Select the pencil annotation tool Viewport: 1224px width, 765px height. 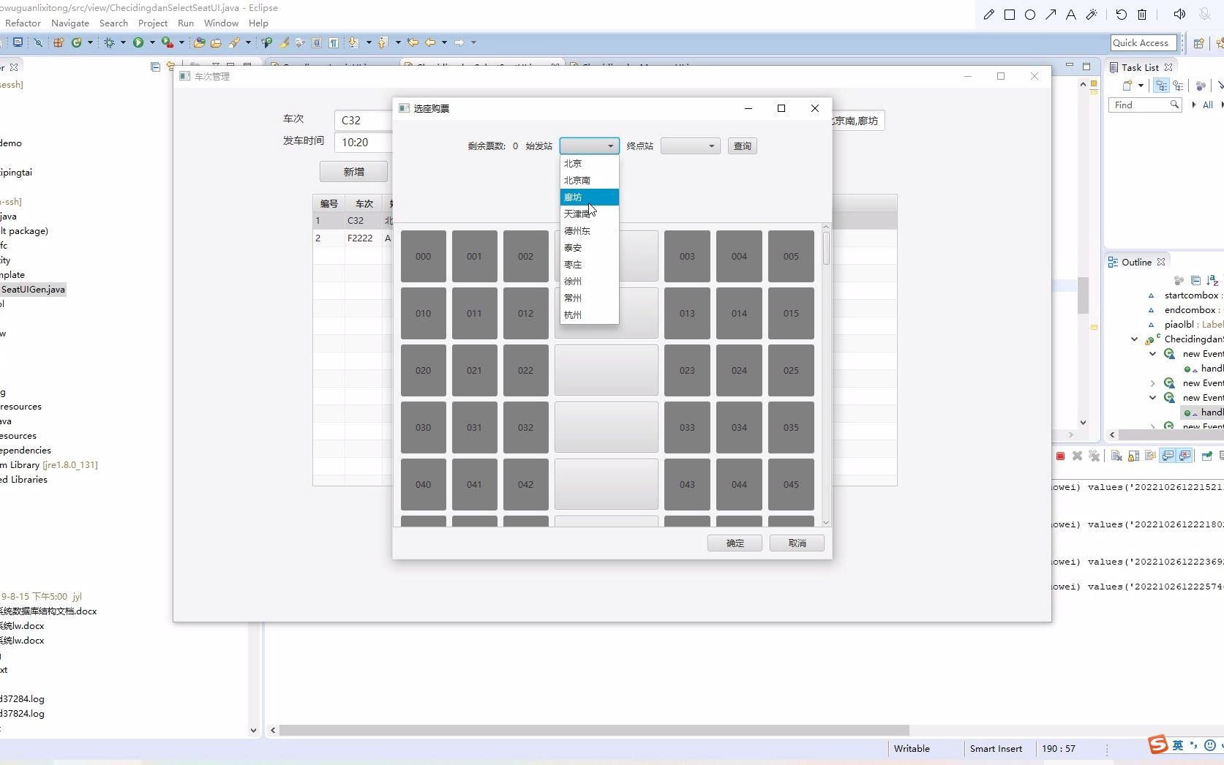(x=989, y=15)
